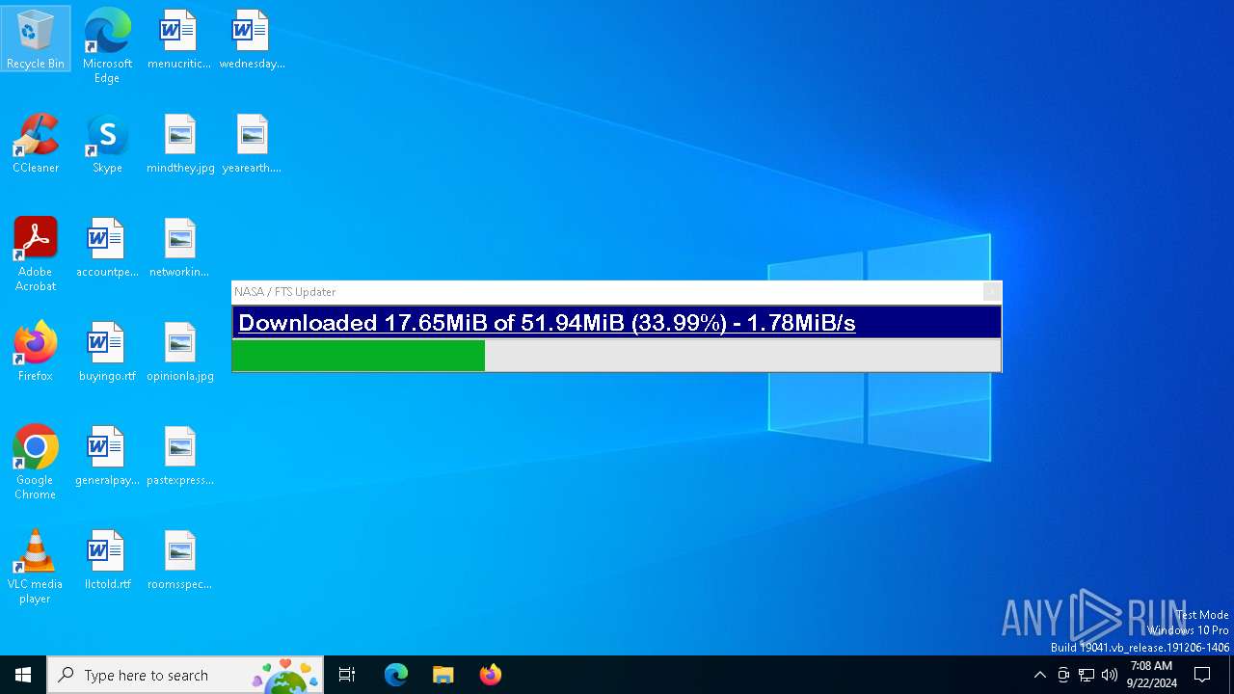The image size is (1234, 694).
Task: Open the Action Center notifications icon
Action: (1202, 675)
